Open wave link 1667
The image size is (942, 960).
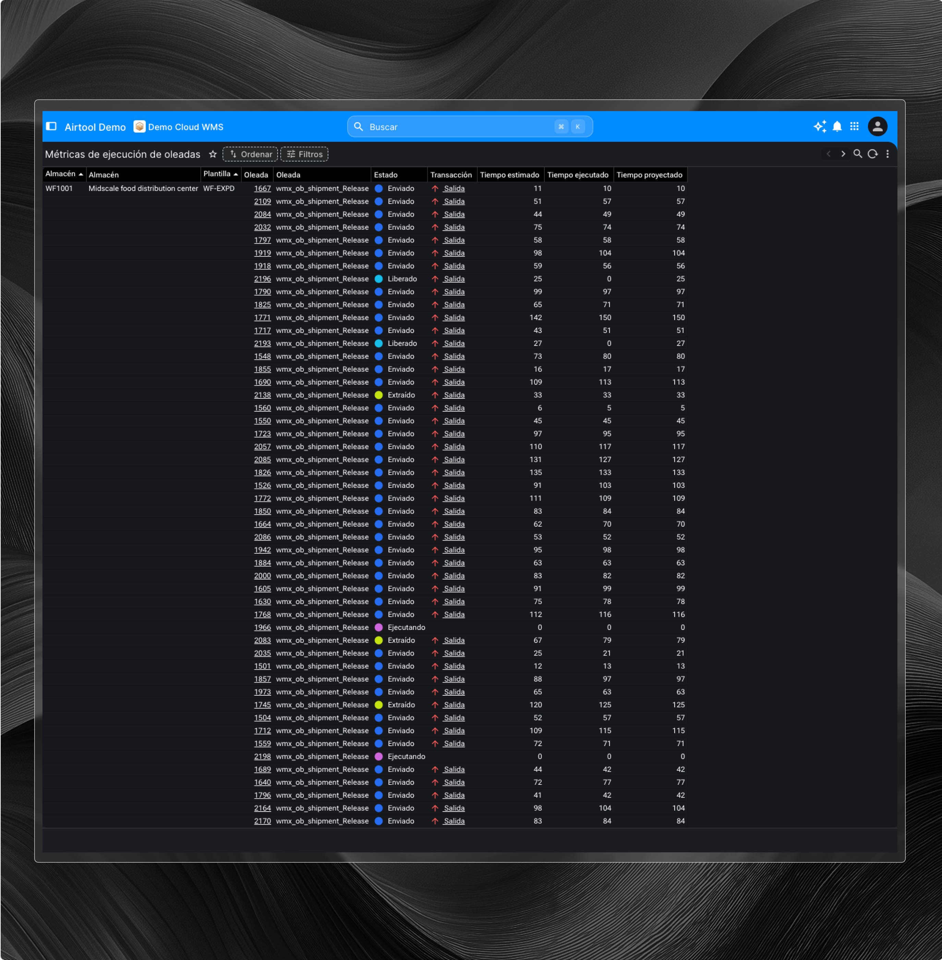point(262,189)
